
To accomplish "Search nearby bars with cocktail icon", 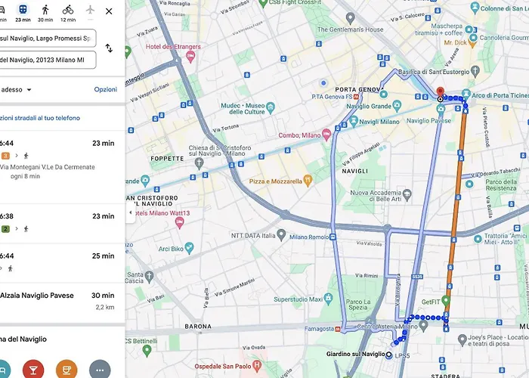I will (x=32, y=369).
